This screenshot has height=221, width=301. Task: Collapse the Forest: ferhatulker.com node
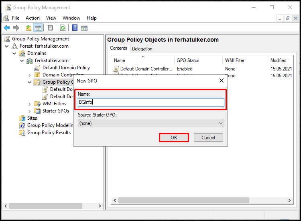(x=6, y=46)
